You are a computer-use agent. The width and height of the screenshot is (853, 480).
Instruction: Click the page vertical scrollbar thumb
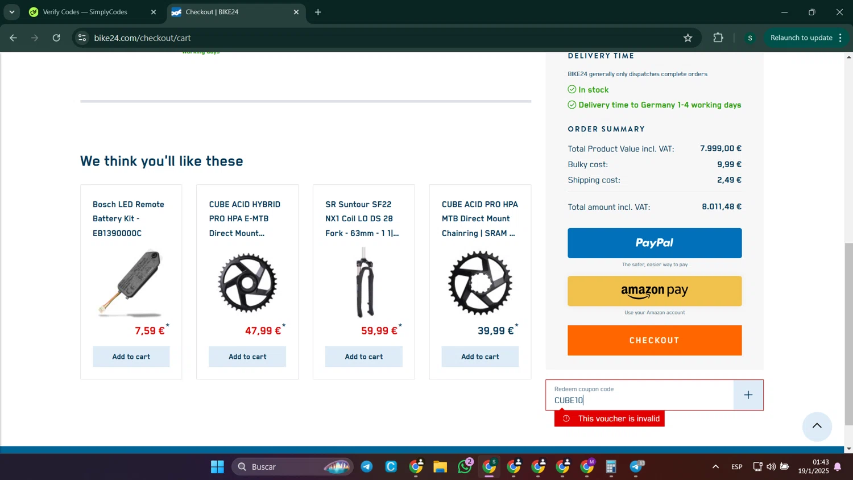[848, 334]
